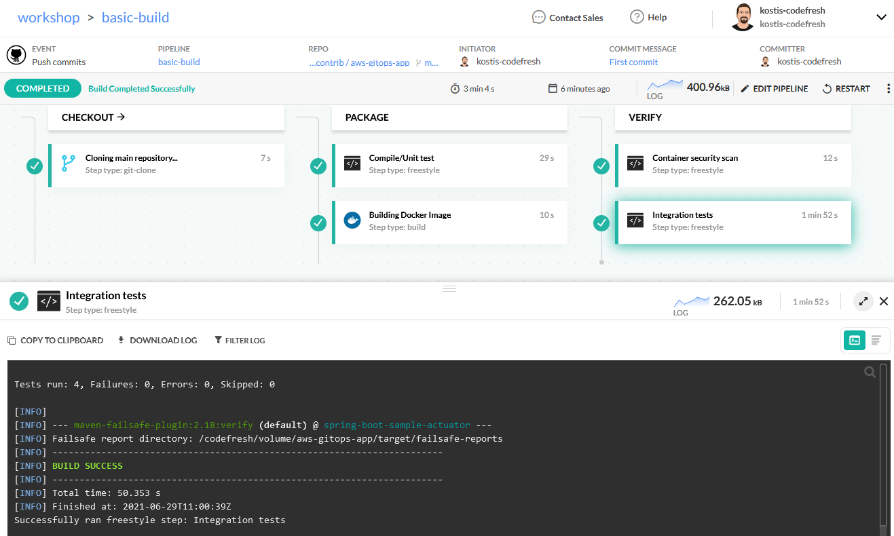The image size is (894, 536).
Task: Click the Container security scan code icon
Action: coord(635,164)
